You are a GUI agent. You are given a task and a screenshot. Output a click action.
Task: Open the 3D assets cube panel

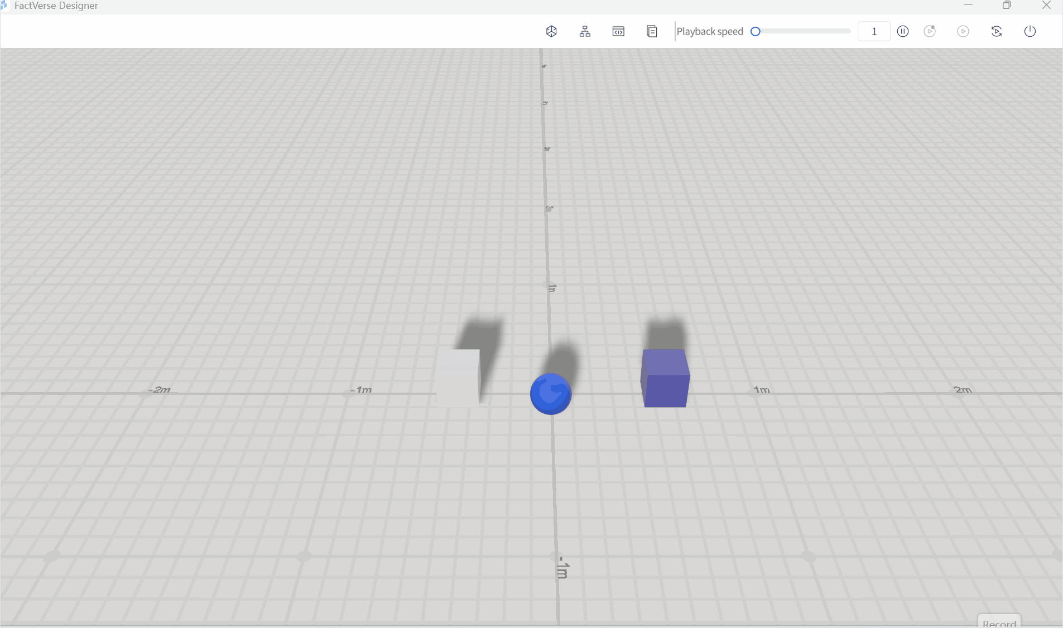[551, 31]
